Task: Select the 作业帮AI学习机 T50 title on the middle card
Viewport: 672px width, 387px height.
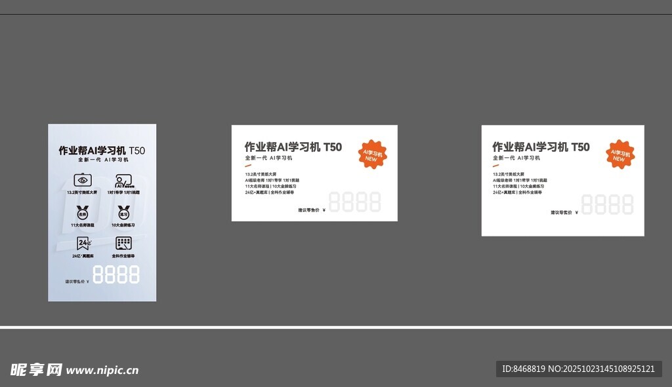Action: coord(293,147)
